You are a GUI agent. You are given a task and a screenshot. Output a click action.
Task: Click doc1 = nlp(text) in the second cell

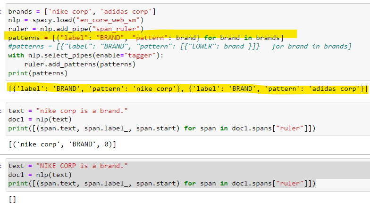point(40,120)
